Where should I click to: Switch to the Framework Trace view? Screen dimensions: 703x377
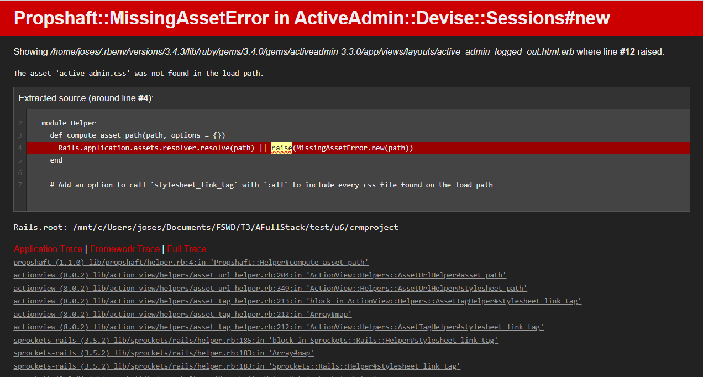click(125, 249)
